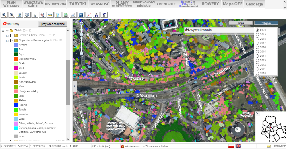The image size is (287, 149).
Task: Choose the hand selection tool
Action: click(42, 15)
